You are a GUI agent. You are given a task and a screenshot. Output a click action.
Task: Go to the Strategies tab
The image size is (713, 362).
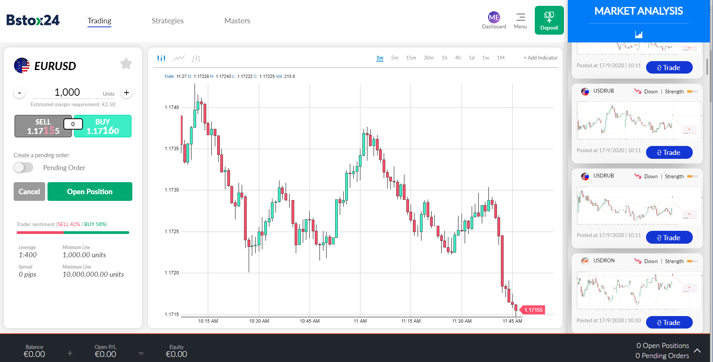pos(167,21)
